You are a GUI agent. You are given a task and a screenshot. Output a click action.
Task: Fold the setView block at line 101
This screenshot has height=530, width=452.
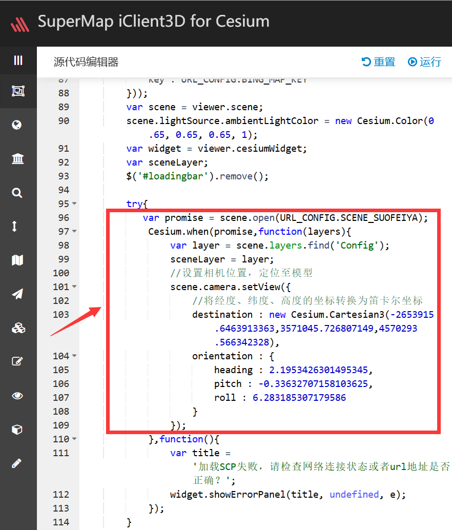(x=74, y=287)
